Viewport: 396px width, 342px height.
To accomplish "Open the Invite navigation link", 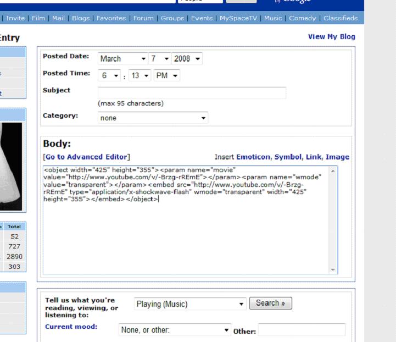I will (15, 18).
